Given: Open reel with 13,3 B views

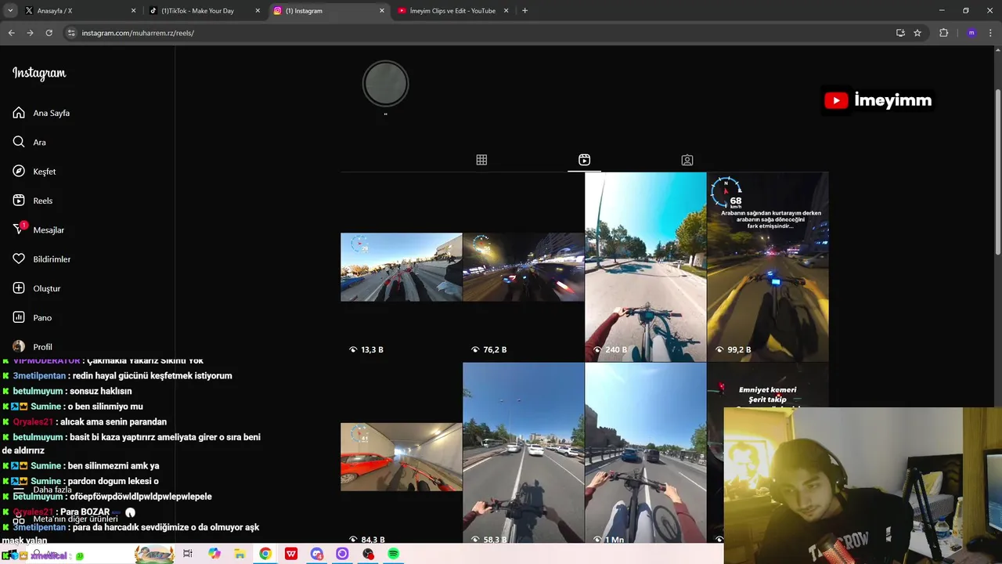Looking at the screenshot, I should (x=401, y=267).
